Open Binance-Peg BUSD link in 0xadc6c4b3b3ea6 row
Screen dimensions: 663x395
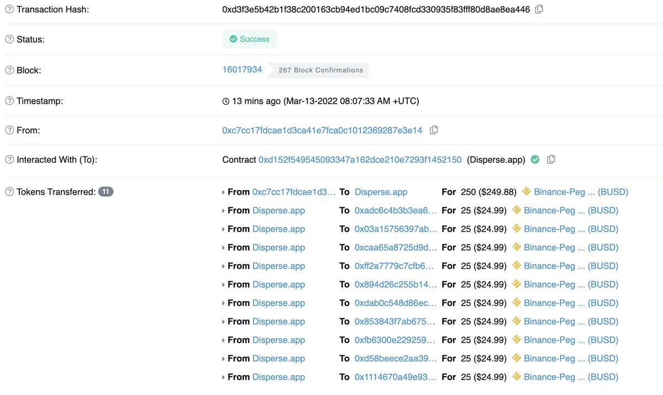coord(571,210)
